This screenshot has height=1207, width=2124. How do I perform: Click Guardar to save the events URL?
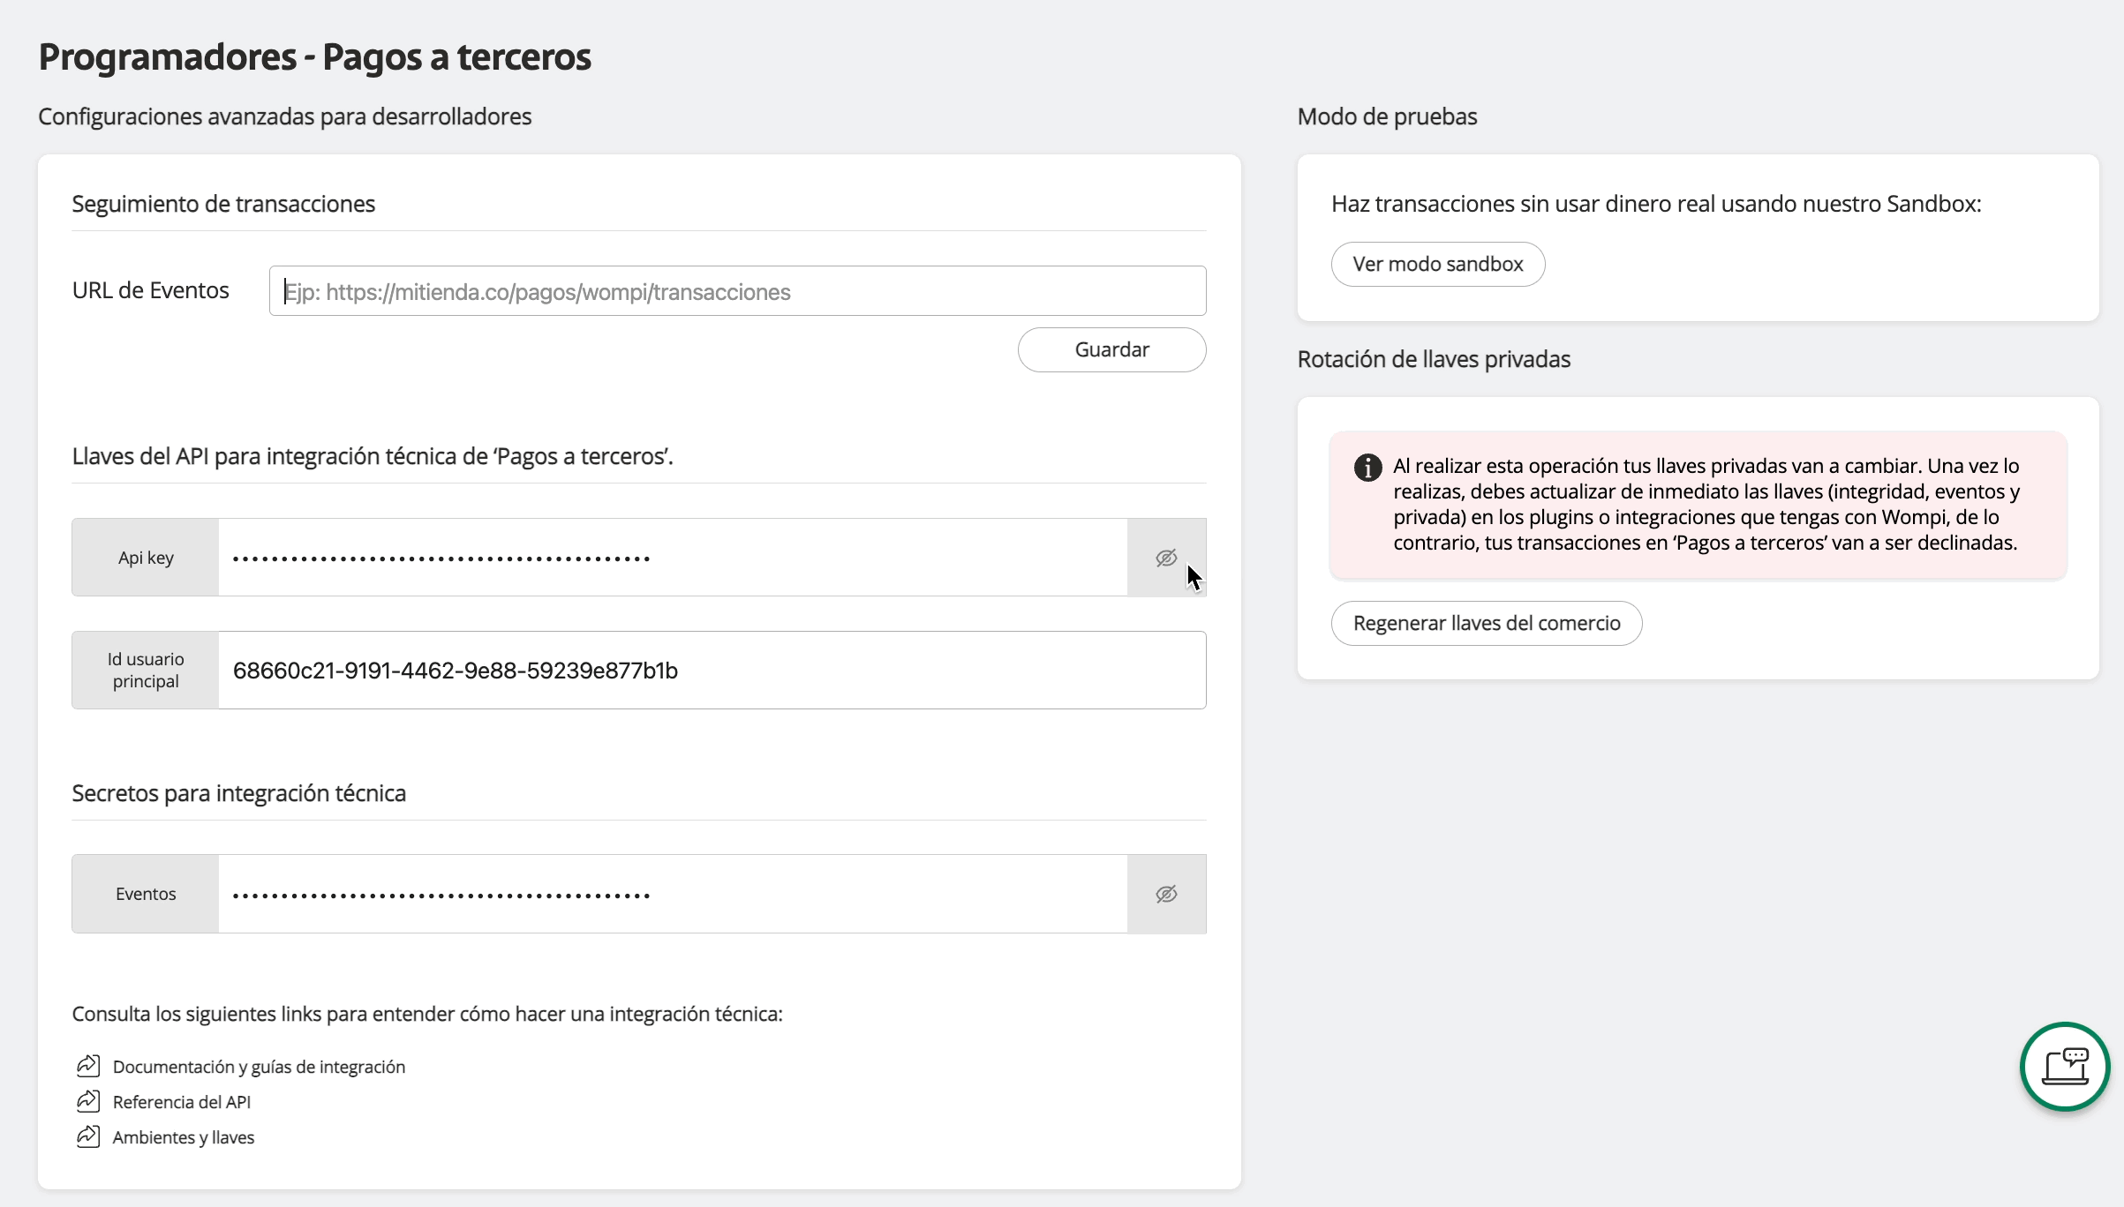pyautogui.click(x=1111, y=349)
